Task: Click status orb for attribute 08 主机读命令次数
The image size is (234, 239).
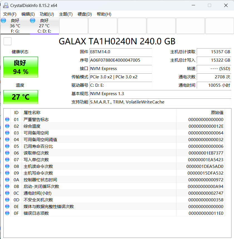Action: 7,166
